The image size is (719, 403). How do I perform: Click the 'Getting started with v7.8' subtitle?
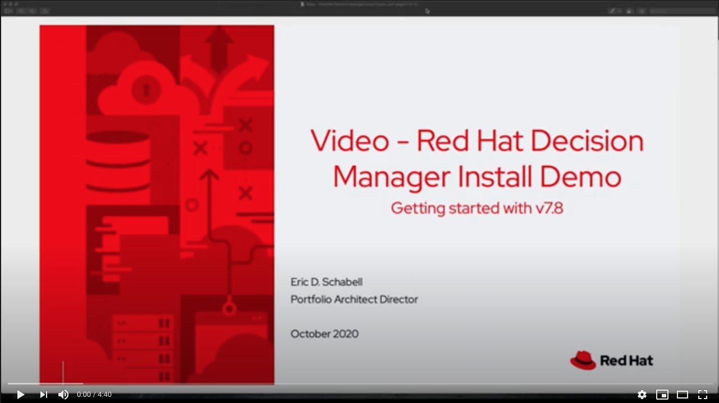pyautogui.click(x=477, y=208)
